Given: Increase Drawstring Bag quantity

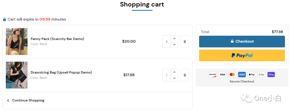Looking at the screenshot, I should [x=174, y=72].
